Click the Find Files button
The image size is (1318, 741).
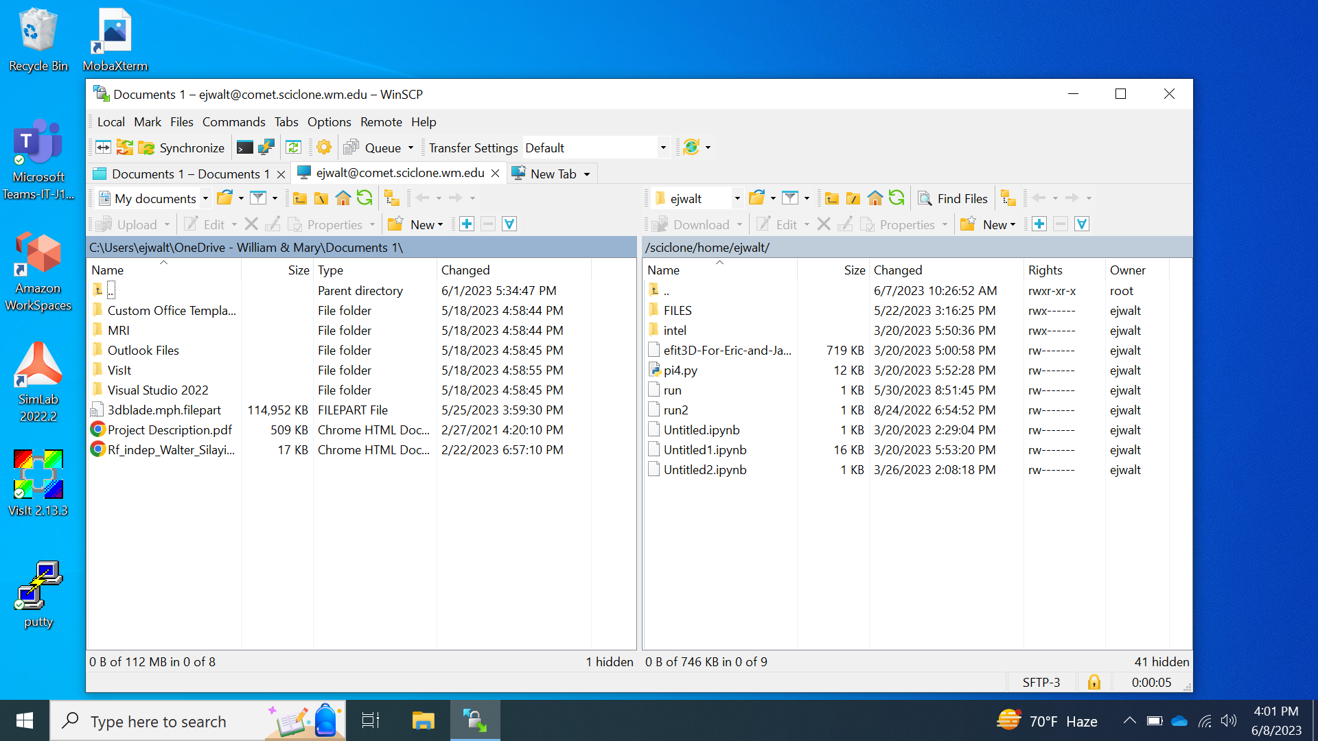coord(953,198)
